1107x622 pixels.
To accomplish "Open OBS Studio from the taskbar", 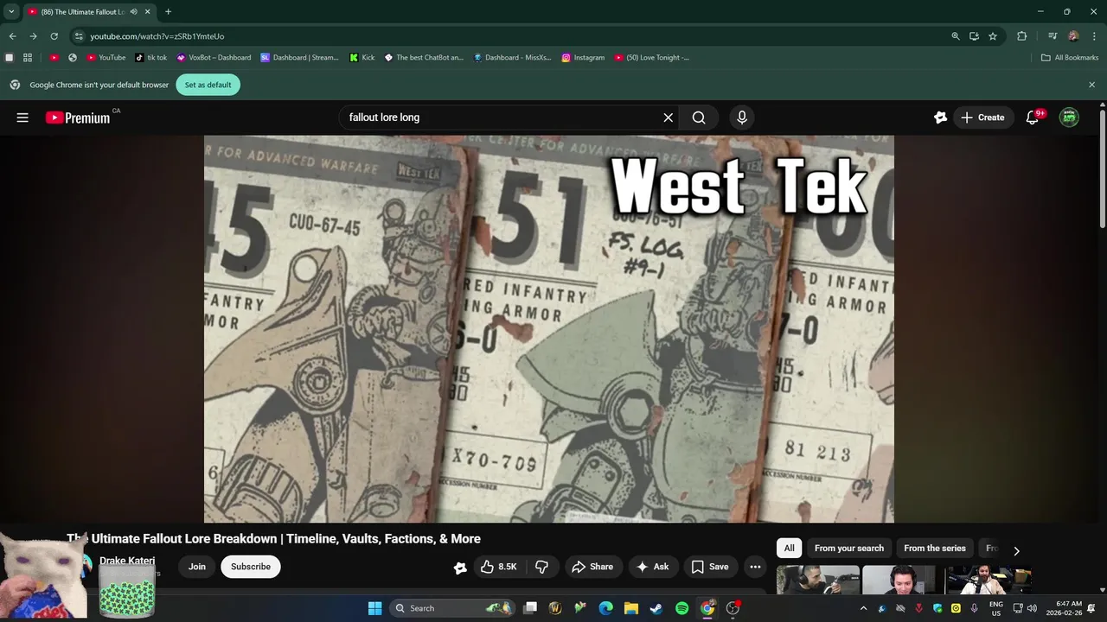I will point(733,608).
